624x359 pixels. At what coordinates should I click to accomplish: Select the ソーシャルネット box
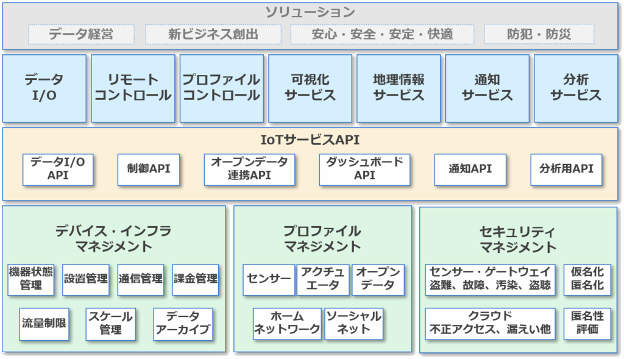[x=353, y=323]
